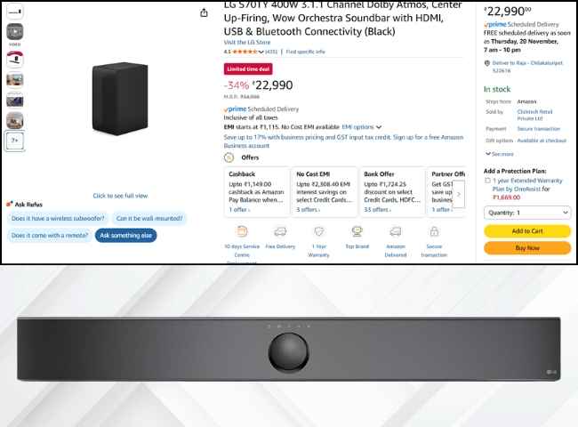Select the 7+ more images thumbnail

point(15,141)
